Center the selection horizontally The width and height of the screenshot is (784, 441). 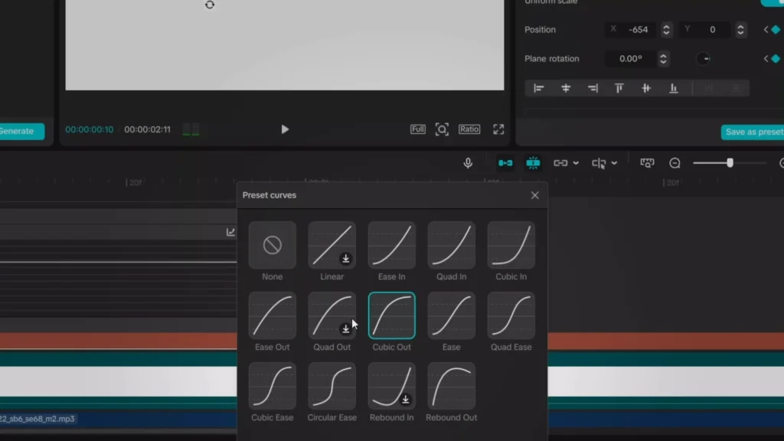point(566,88)
